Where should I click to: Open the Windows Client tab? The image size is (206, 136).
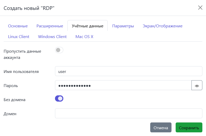[x=52, y=37]
